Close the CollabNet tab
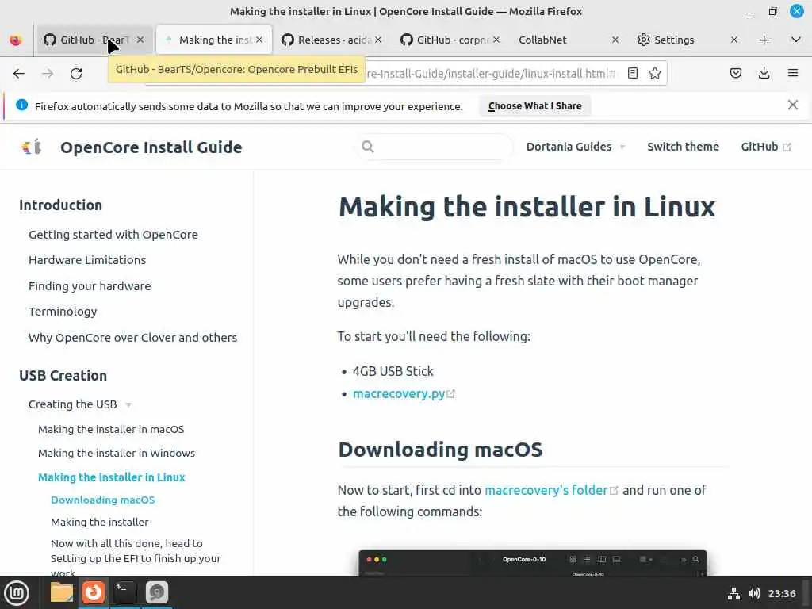812x609 pixels. pos(615,40)
